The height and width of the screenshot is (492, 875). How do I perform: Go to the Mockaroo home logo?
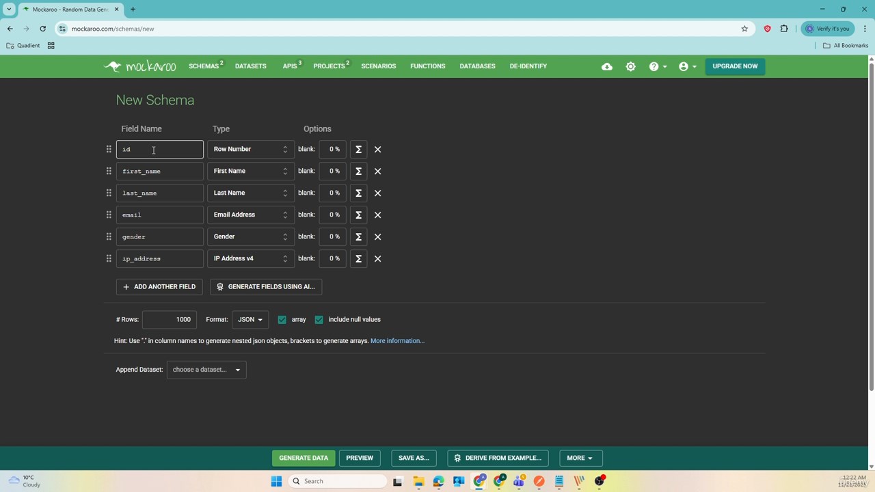tap(140, 66)
